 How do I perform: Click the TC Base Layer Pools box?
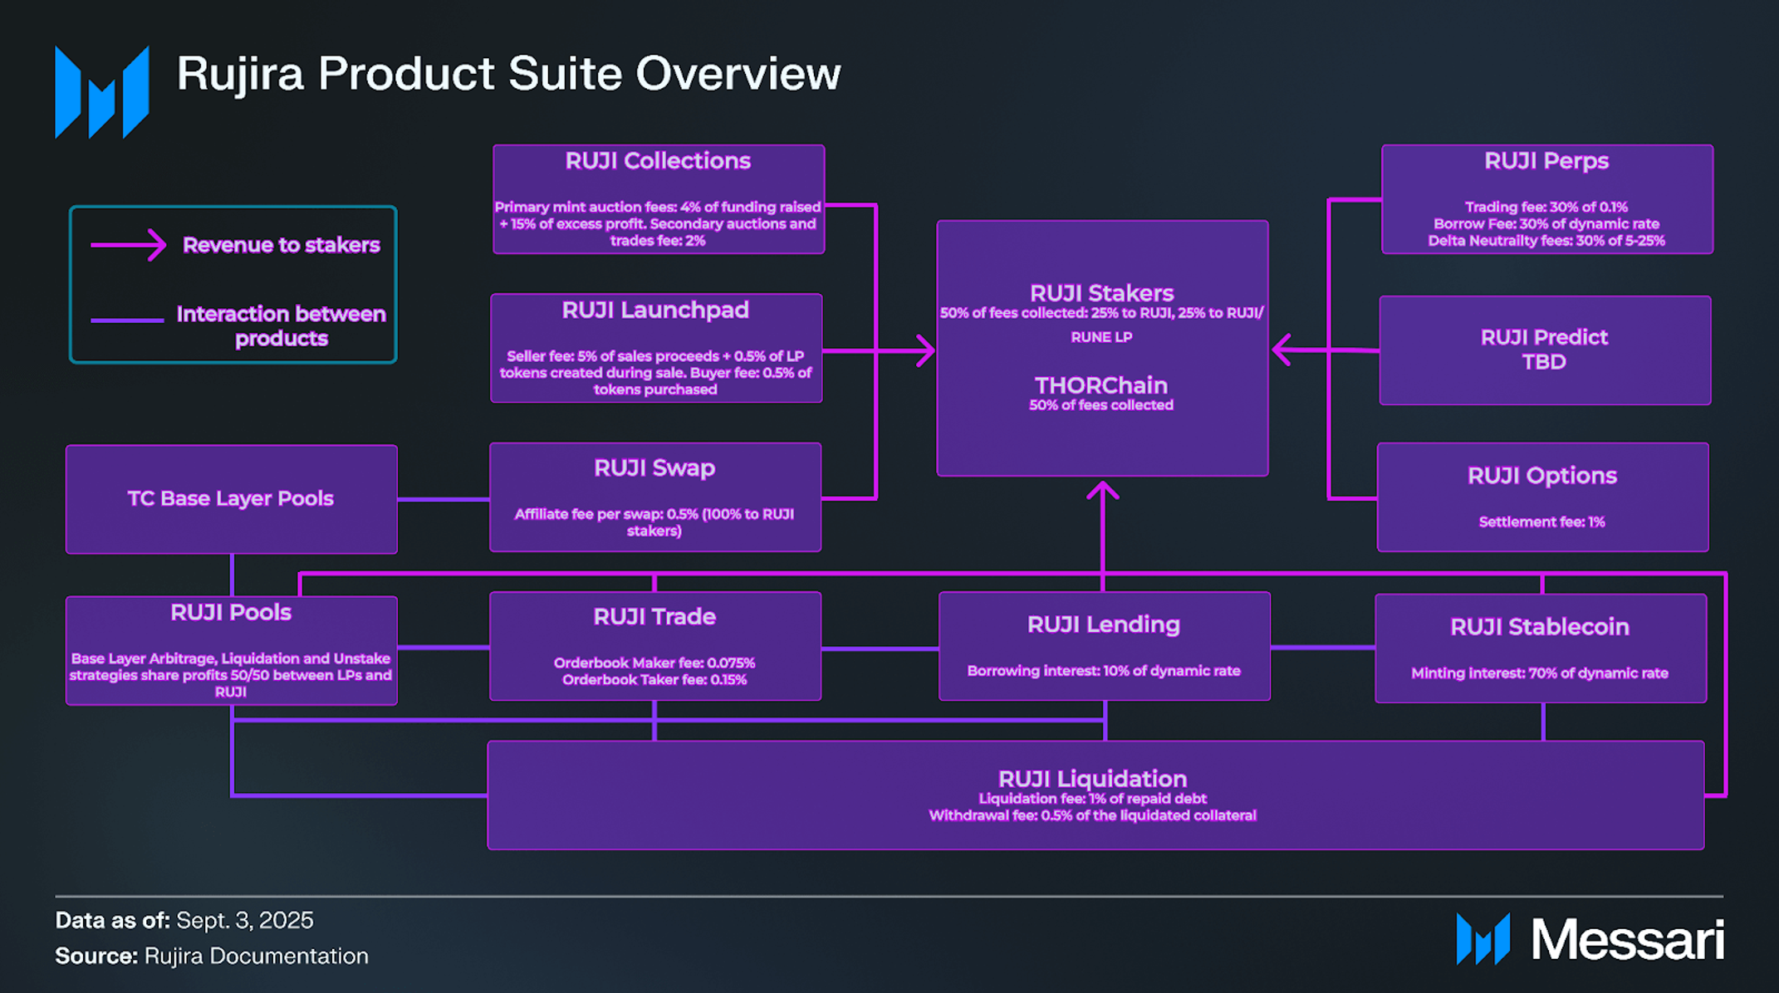coord(231,498)
